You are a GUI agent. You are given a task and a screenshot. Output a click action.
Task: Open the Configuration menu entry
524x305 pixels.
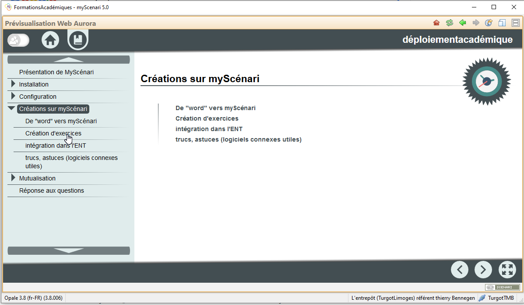38,97
